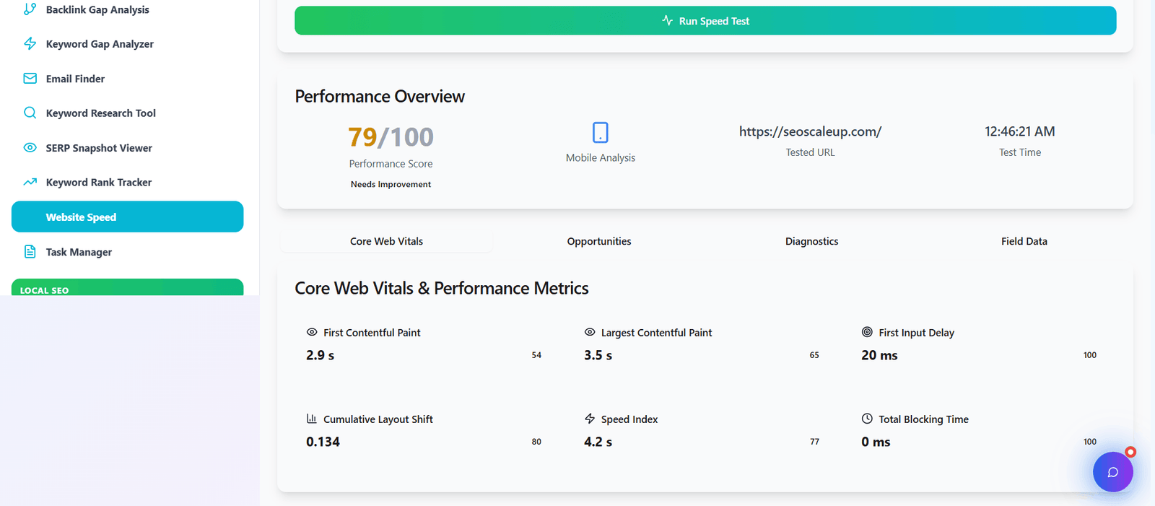Image resolution: width=1155 pixels, height=506 pixels.
Task: Click the 0.134 Cumulative Layout Shift value
Action: click(323, 442)
